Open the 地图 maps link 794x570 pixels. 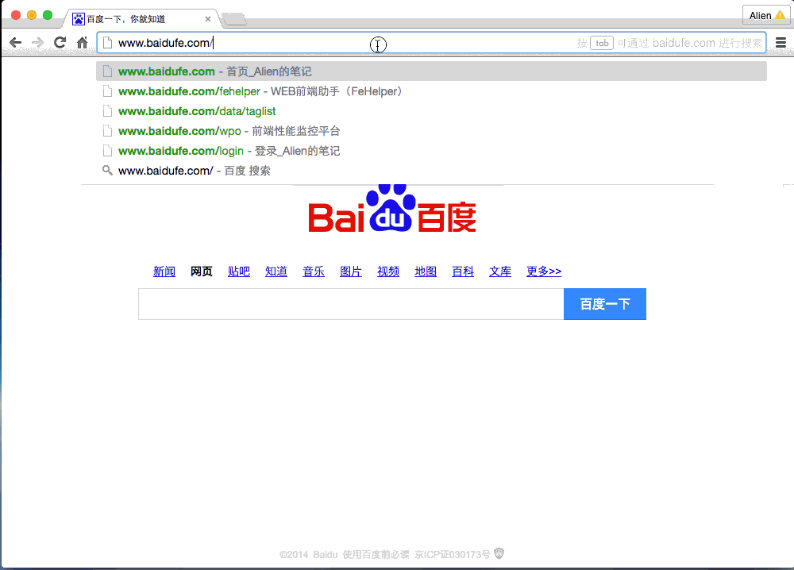(426, 272)
